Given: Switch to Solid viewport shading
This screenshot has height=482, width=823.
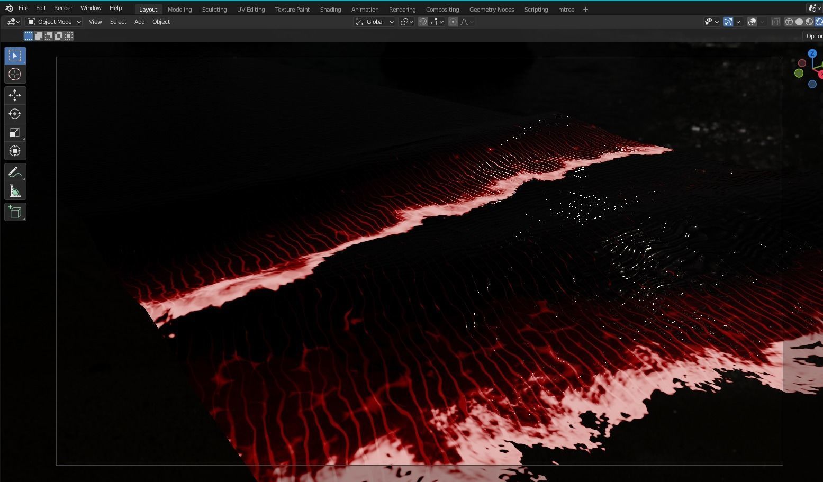Looking at the screenshot, I should (799, 22).
